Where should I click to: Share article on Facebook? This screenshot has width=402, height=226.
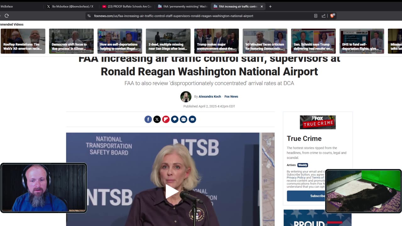tap(148, 119)
